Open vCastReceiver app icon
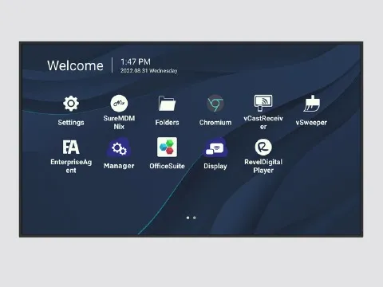Screen dimensions: 383x287 point(263,103)
